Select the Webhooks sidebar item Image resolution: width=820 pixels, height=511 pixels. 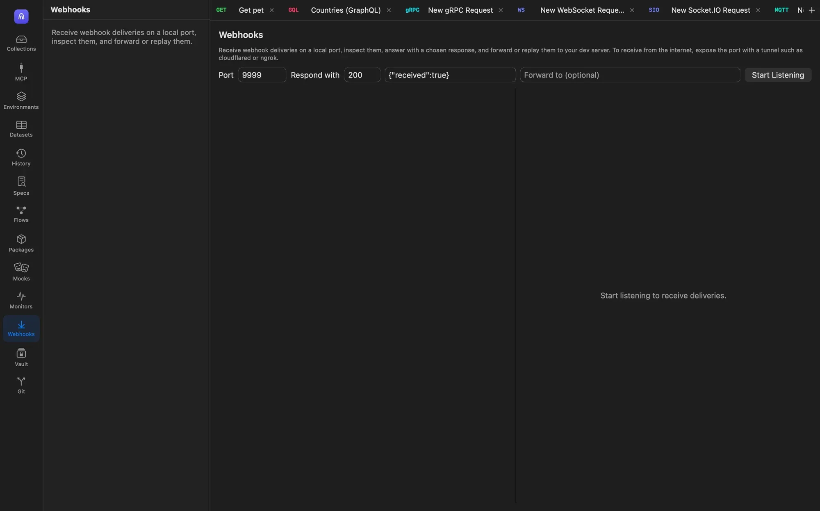pyautogui.click(x=21, y=328)
